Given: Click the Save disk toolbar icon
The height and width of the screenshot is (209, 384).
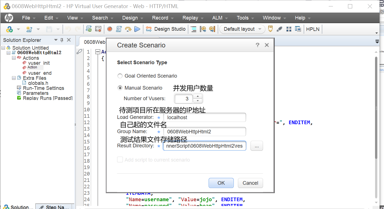Looking at the screenshot, I should click(49, 29).
